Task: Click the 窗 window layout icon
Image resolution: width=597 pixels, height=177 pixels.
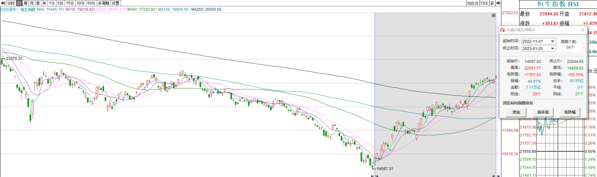Action: (492, 3)
